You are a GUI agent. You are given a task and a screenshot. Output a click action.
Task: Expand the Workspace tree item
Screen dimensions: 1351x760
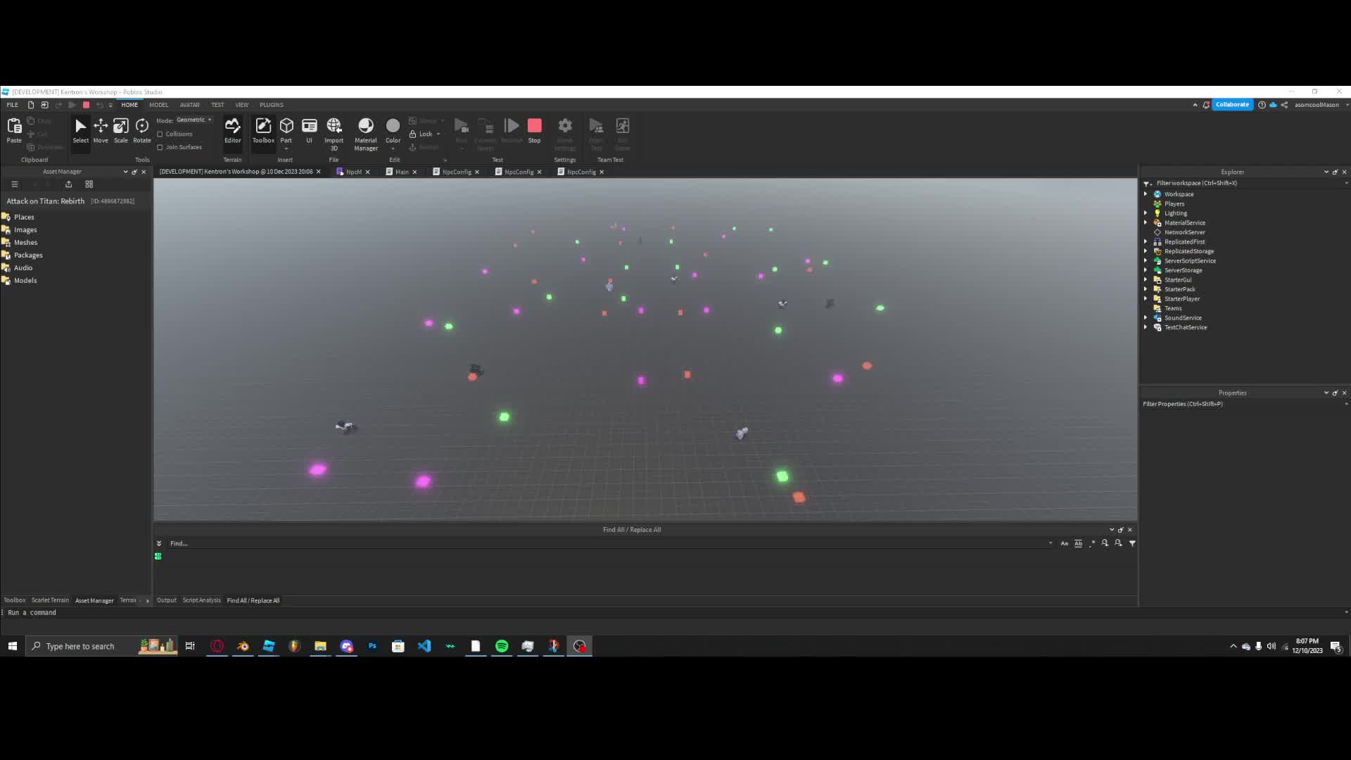pos(1147,194)
